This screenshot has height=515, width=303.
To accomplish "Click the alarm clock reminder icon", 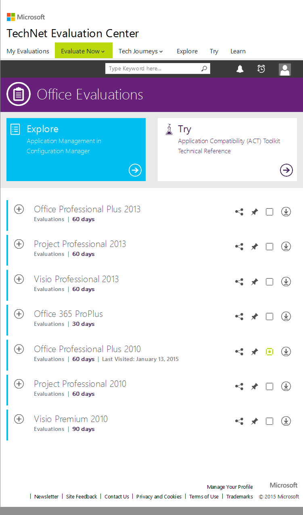I will coord(261,69).
